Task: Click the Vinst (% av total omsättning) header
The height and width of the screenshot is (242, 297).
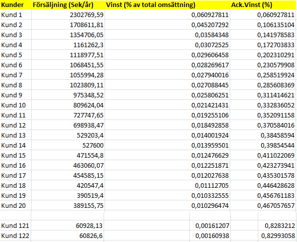Action: coord(167,5)
